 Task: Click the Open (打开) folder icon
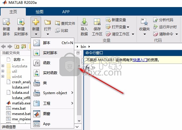48,22
